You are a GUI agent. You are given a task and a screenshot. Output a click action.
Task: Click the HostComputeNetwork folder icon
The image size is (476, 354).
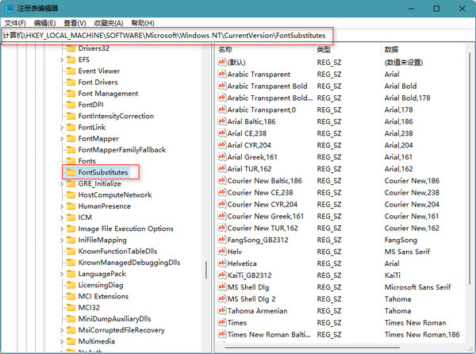click(x=70, y=194)
